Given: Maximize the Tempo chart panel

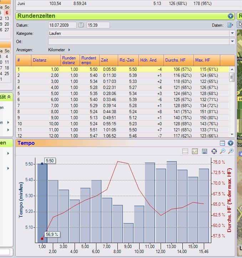Looking at the screenshot, I should [x=222, y=143].
